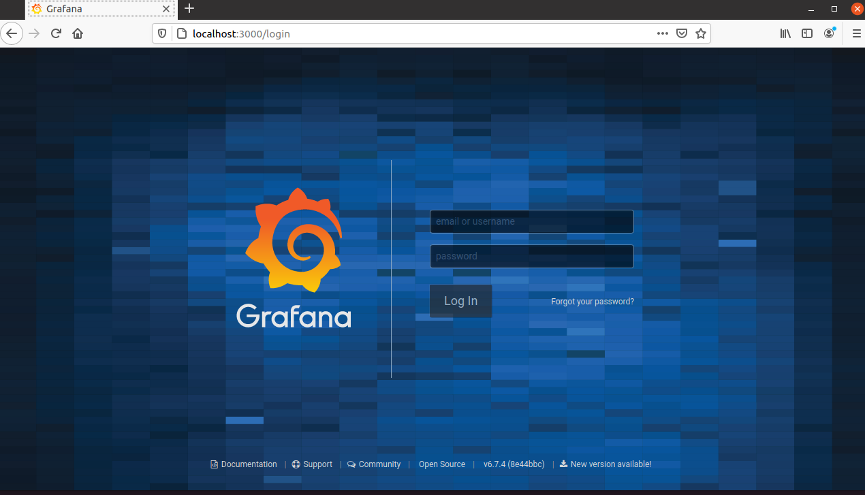Open the Documentation footer link

pyautogui.click(x=243, y=464)
